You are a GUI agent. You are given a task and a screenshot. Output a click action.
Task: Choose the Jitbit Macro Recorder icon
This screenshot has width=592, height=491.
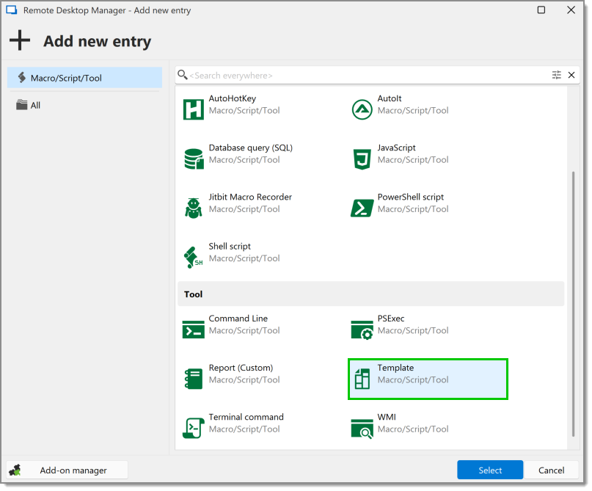tap(194, 208)
